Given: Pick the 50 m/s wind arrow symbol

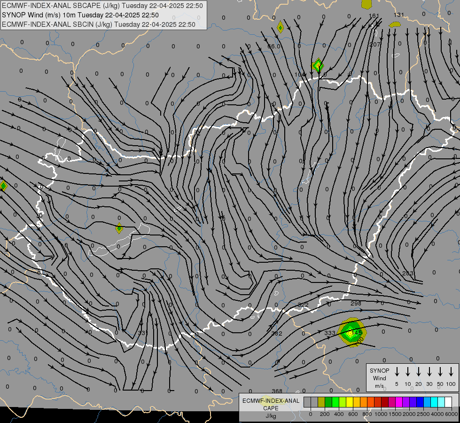Looking at the screenshot, I should coord(440,372).
